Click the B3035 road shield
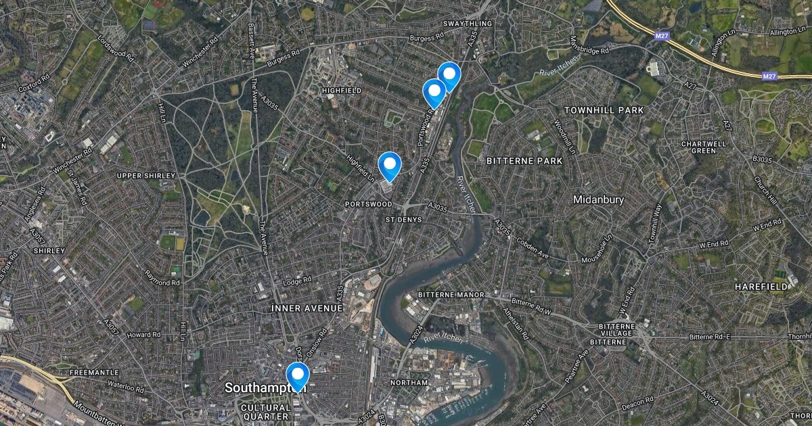The image size is (812, 426). click(762, 160)
